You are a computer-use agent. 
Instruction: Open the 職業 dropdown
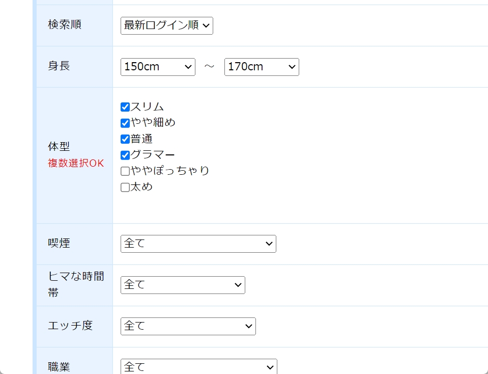198,366
